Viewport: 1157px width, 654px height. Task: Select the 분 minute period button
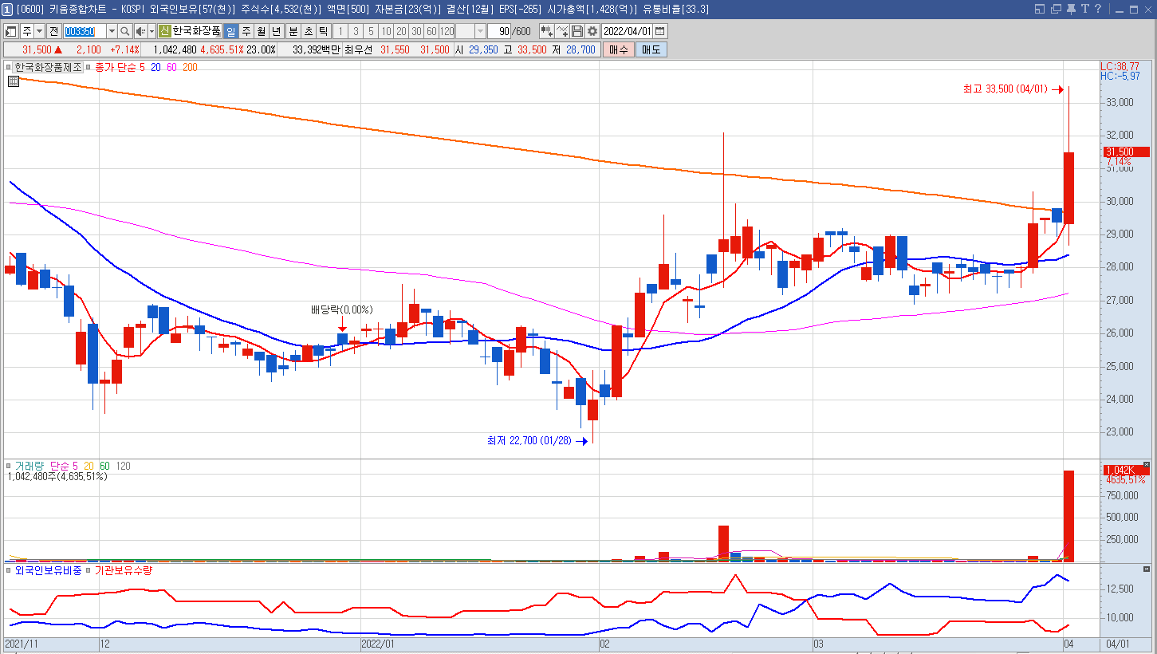click(293, 31)
